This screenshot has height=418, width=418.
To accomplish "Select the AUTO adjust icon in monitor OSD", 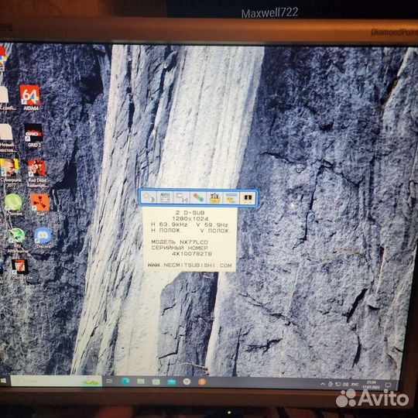I will coord(165,198).
